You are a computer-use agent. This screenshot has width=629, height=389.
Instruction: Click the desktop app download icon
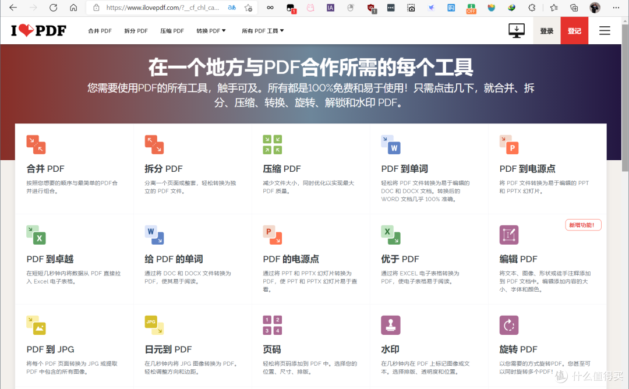[x=517, y=30]
